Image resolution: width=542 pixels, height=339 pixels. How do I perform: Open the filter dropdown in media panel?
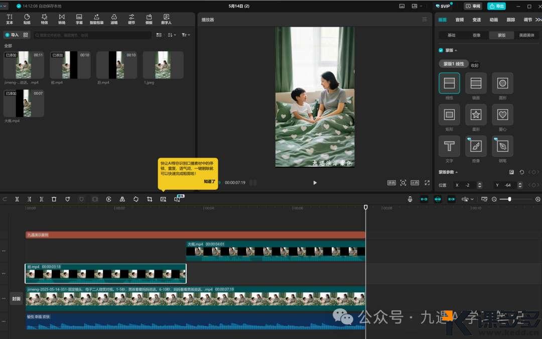[185, 35]
